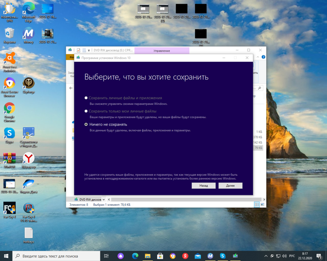Open Explorer help question mark icon
Screen dimensions: 327x261
tap(263, 57)
